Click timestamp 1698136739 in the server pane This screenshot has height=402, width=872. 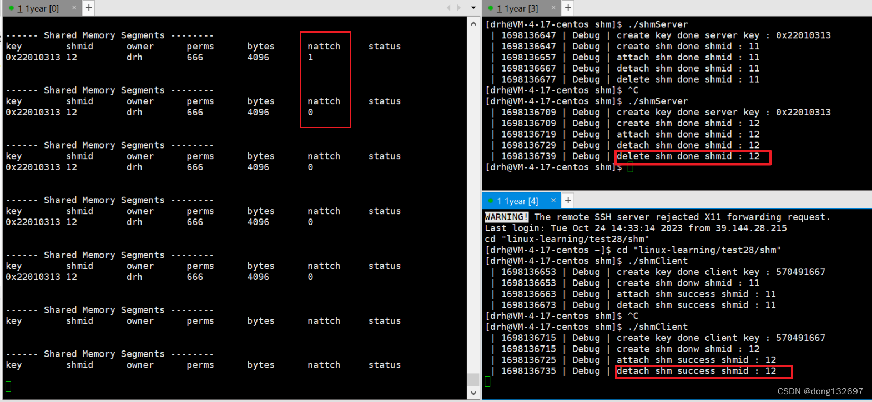528,156
